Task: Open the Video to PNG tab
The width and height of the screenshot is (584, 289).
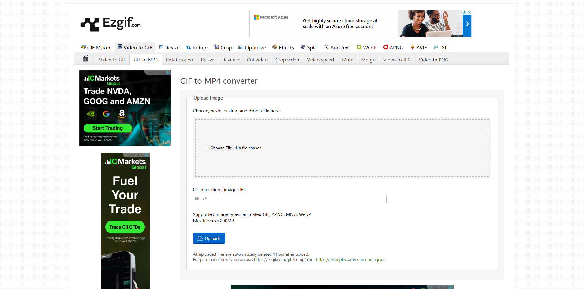Action: (x=433, y=60)
